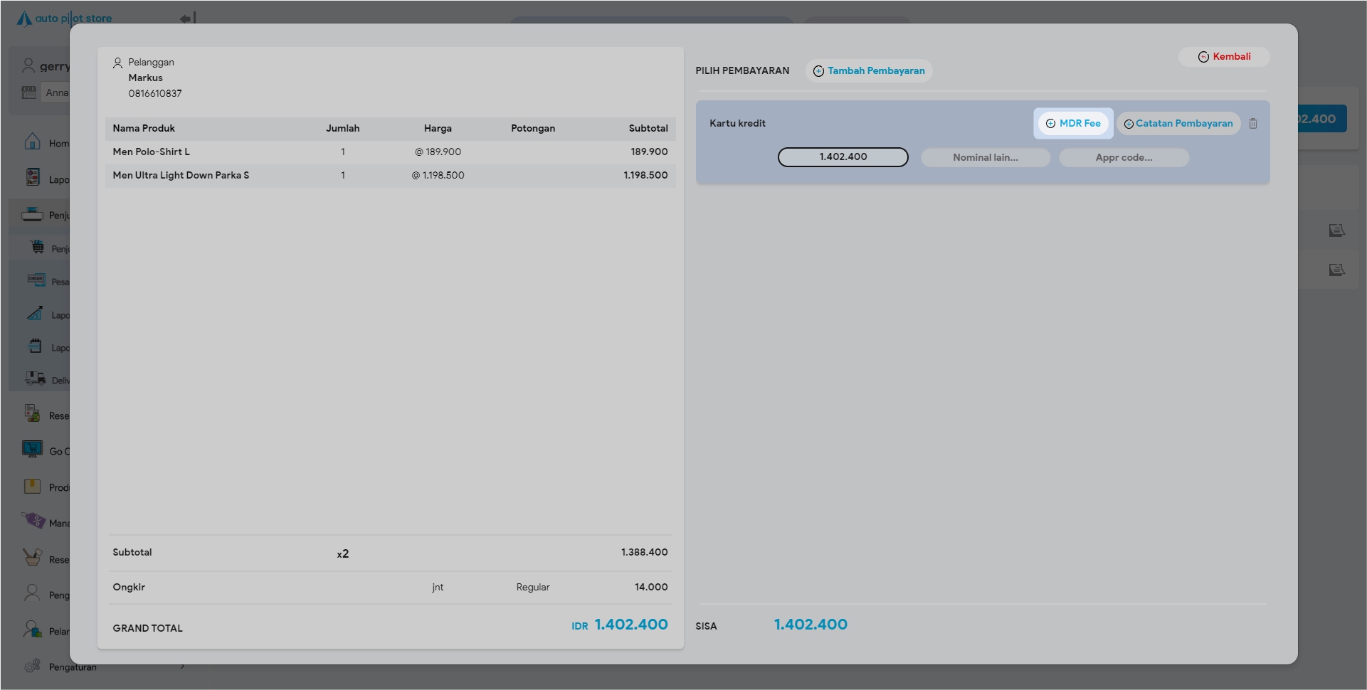Click the delivery truck icon in the sidebar
Viewport: 1367px width, 690px height.
(x=36, y=378)
